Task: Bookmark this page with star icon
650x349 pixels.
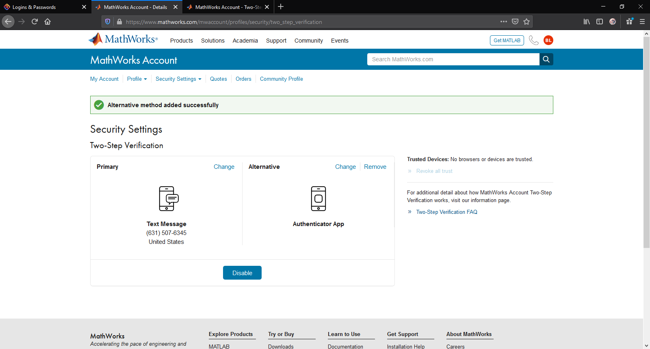Action: click(526, 22)
